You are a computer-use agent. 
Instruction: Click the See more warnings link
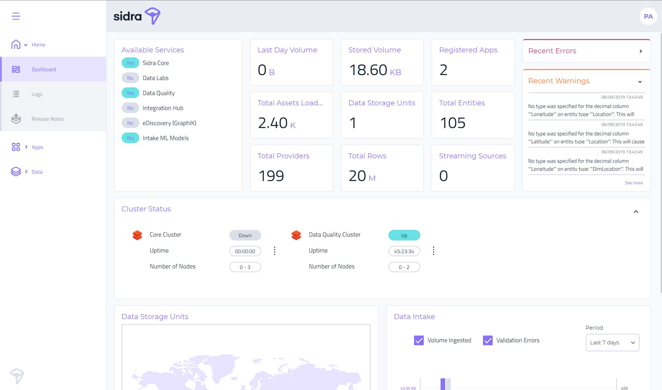pos(634,183)
